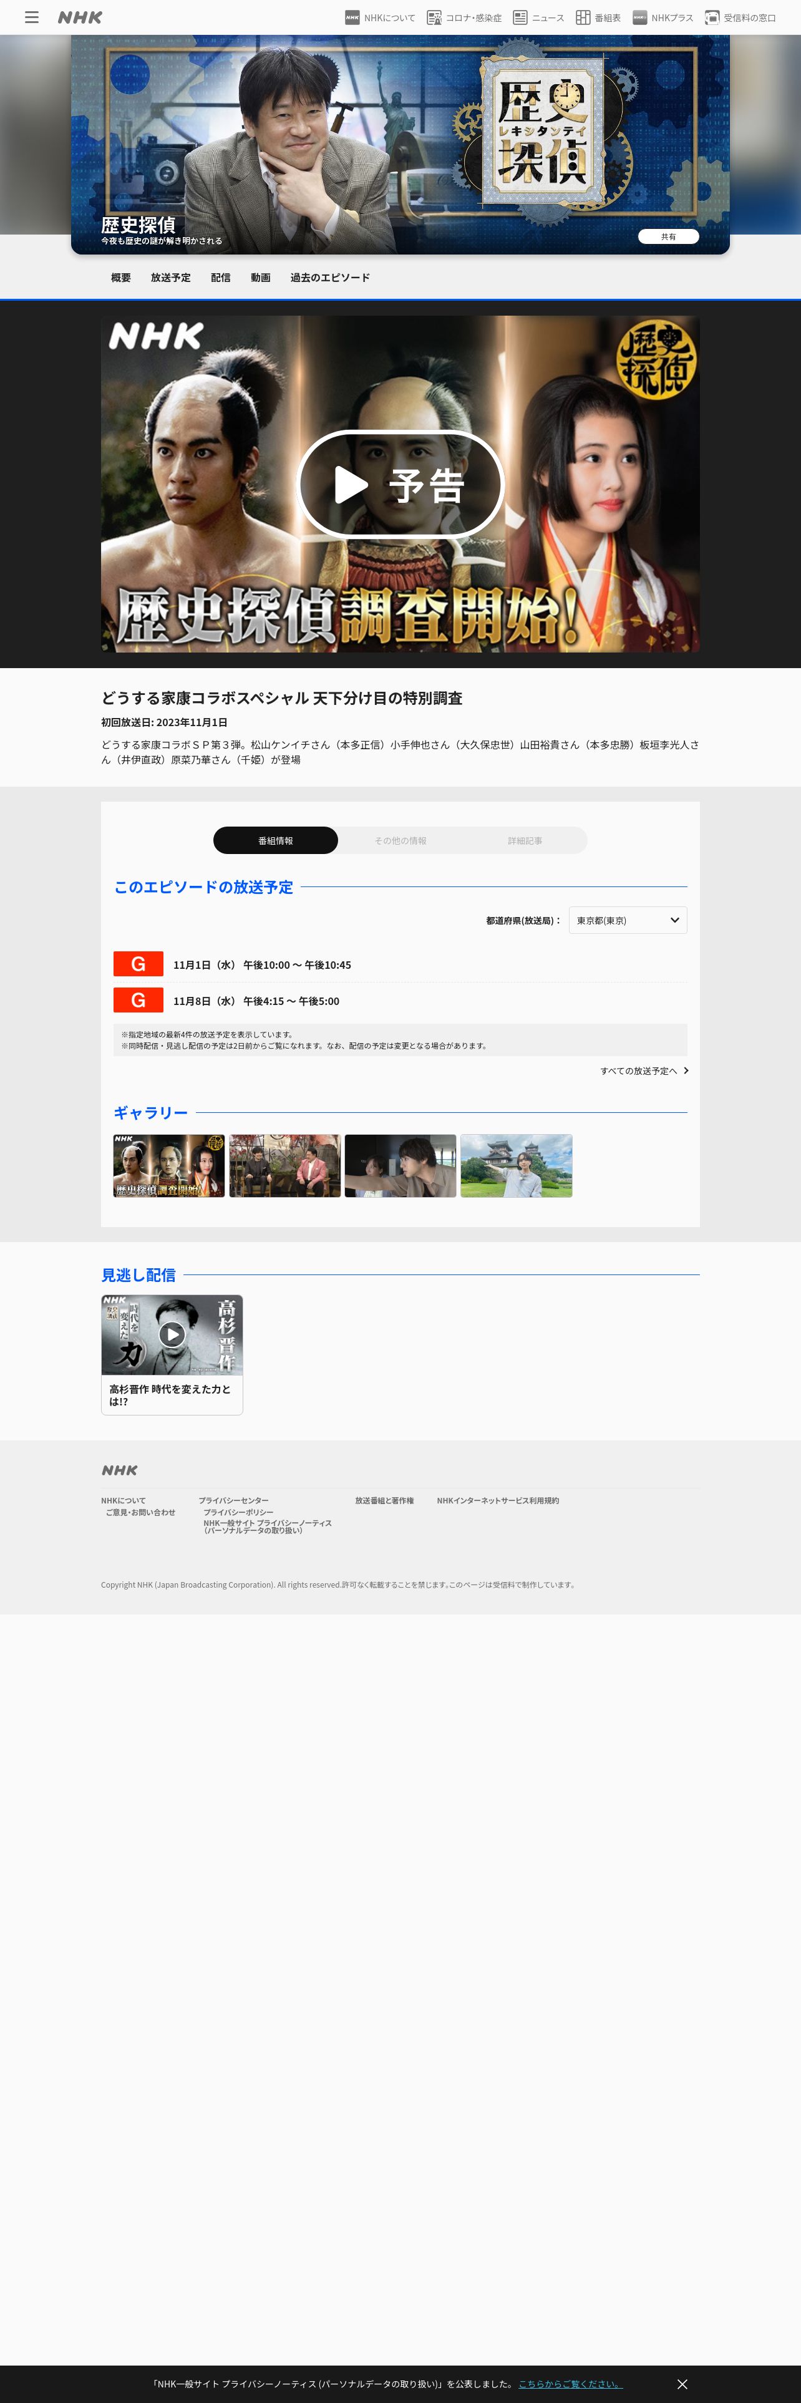Click the footer NHK logo
The width and height of the screenshot is (801, 2403).
point(119,1470)
